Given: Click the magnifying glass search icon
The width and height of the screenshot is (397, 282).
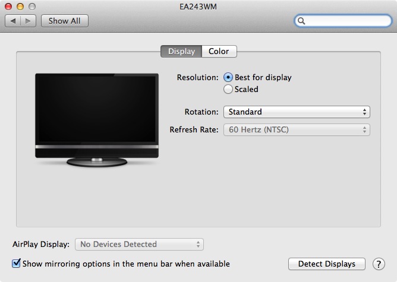Looking at the screenshot, I should (x=301, y=21).
